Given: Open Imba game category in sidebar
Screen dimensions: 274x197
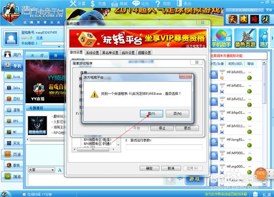Looking at the screenshot, I should (14, 88).
